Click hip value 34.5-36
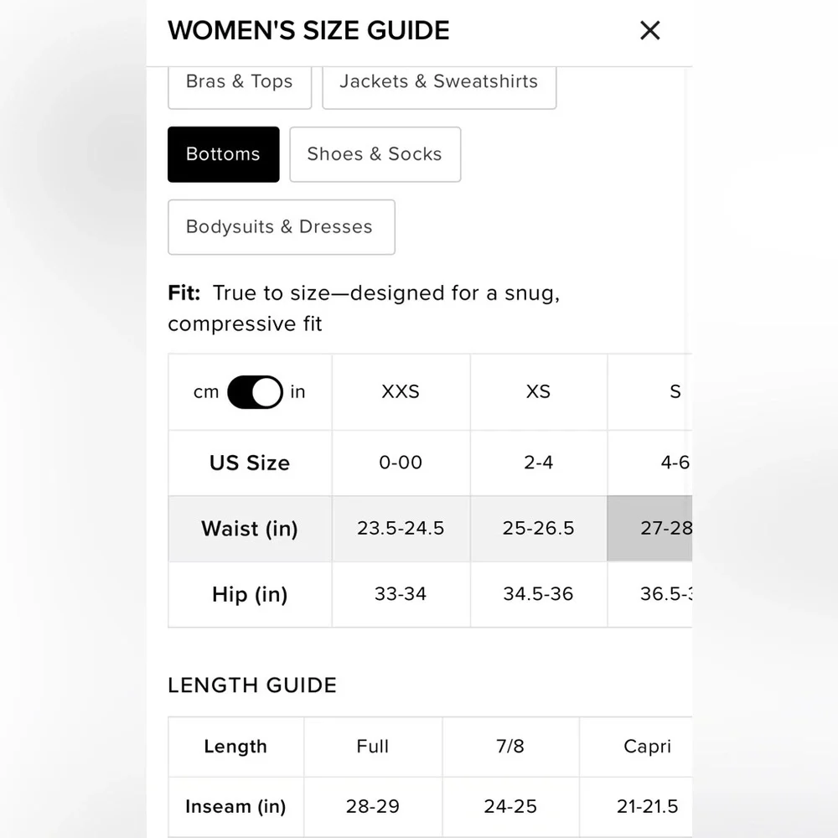The image size is (838, 838). point(538,594)
